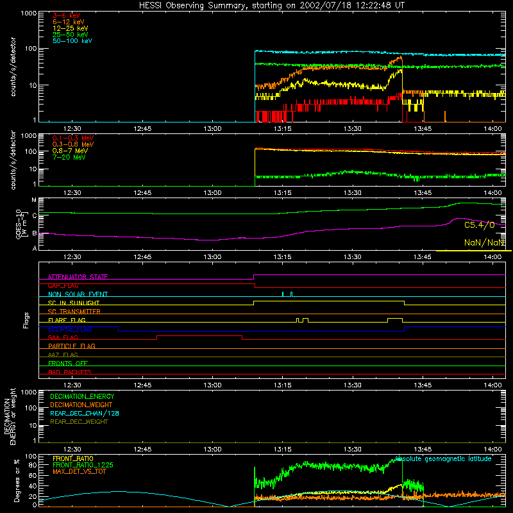Click the FRONTS_OFF flag label

tap(68, 363)
